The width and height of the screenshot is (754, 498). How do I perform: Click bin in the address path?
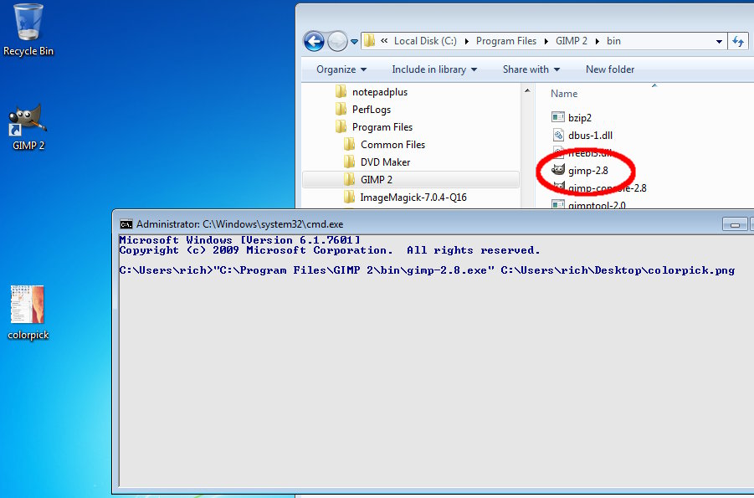(613, 41)
